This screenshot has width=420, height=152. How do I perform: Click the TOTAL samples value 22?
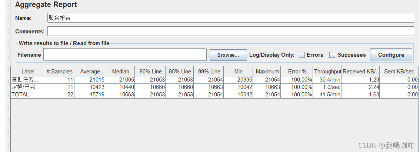pos(70,95)
